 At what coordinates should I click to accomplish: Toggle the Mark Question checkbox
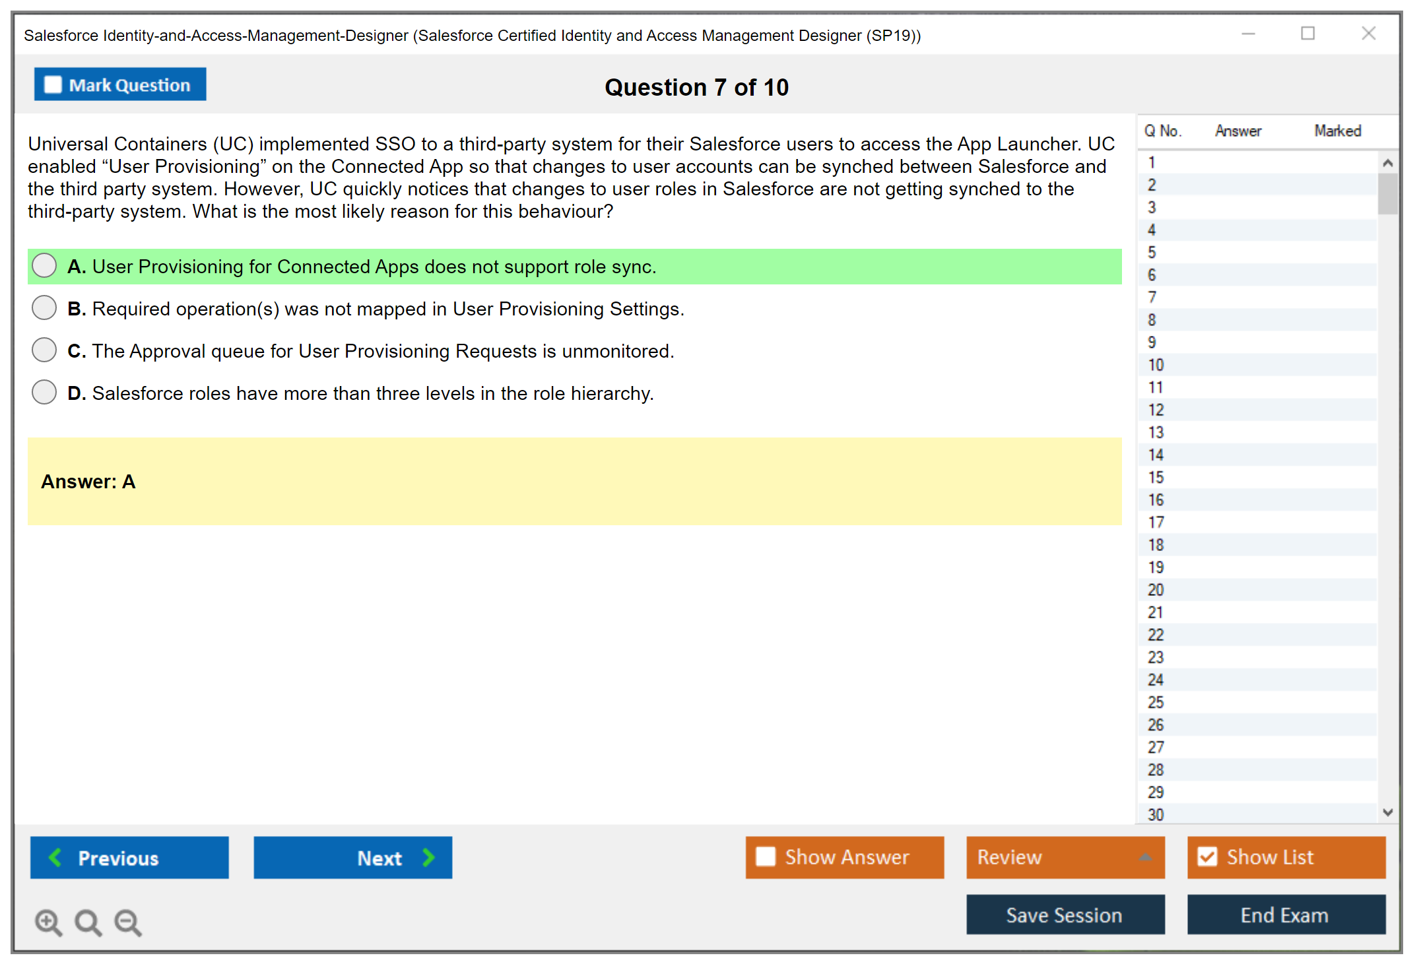tap(53, 84)
